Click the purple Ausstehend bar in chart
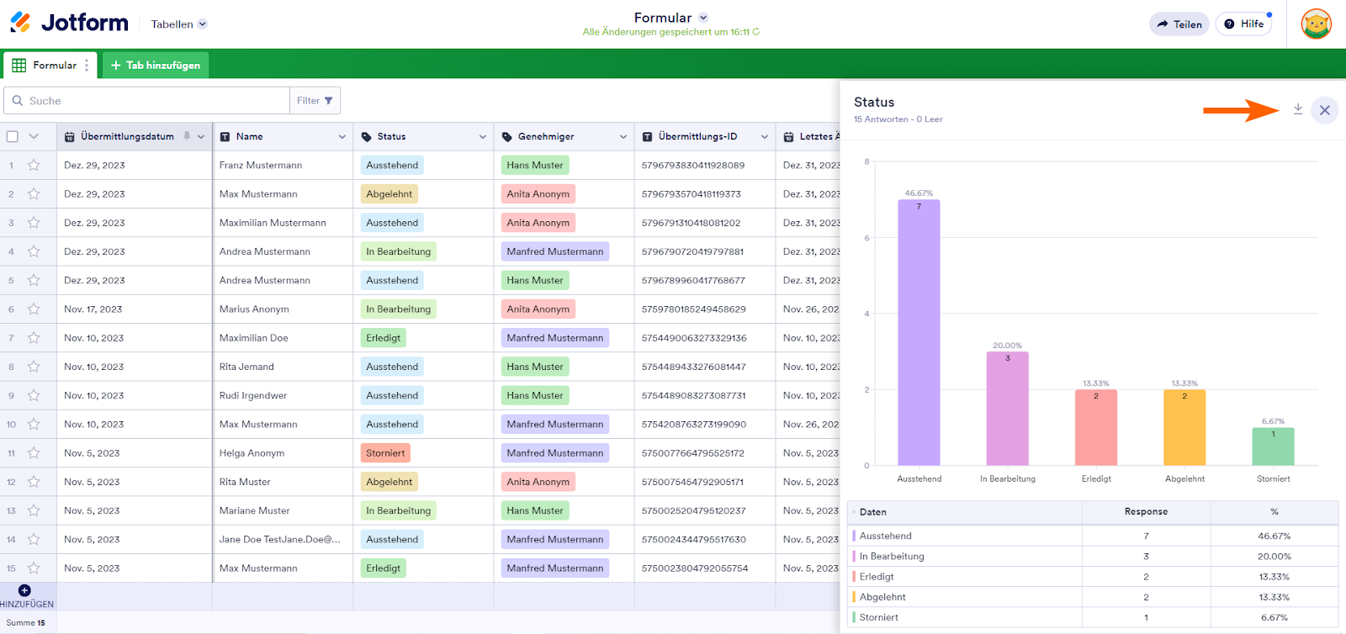The height and width of the screenshot is (634, 1346). (919, 332)
